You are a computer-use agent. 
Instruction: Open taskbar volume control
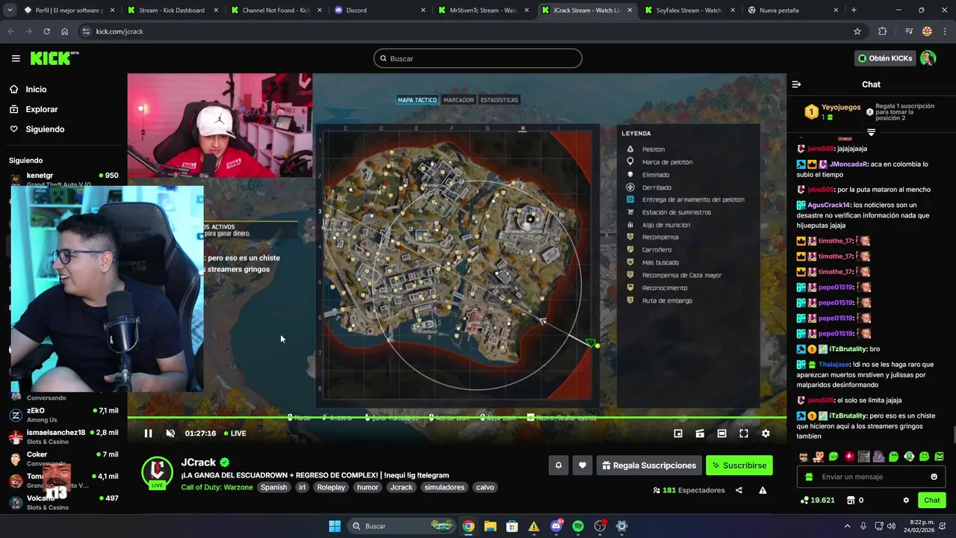tap(890, 526)
